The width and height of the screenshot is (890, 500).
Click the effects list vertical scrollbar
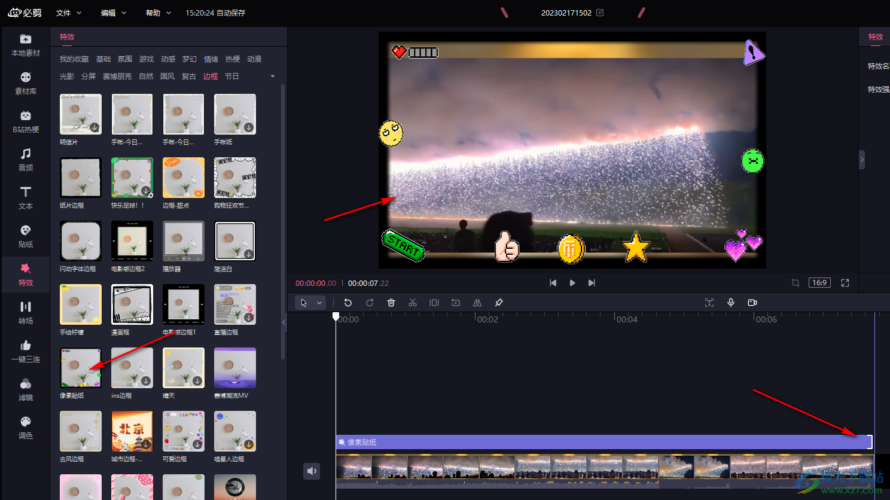(283, 221)
